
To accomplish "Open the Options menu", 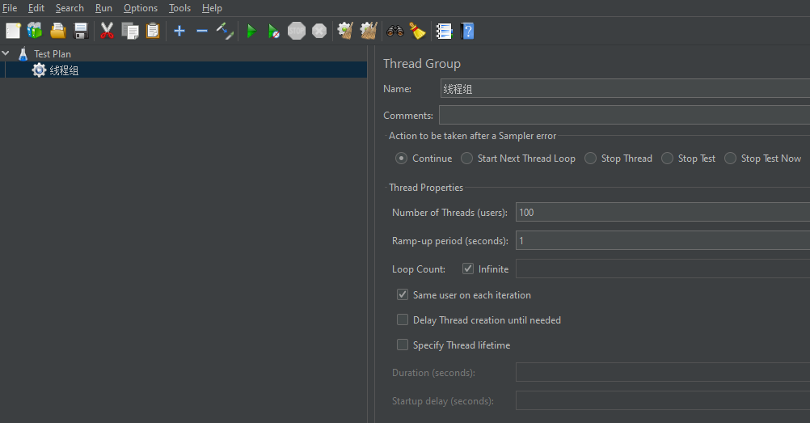I will 141,8.
